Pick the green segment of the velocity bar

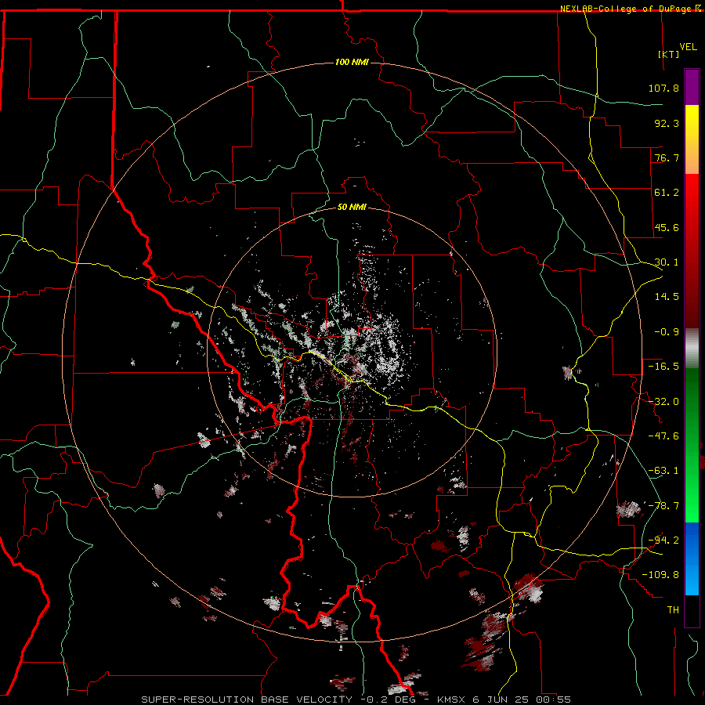pos(692,445)
